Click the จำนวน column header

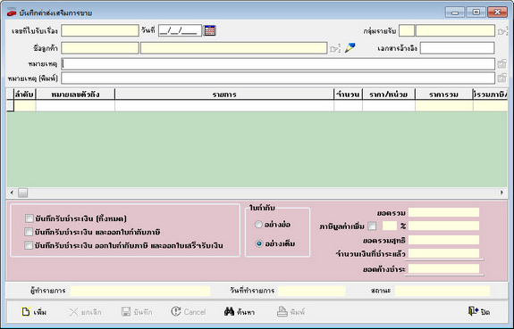click(x=348, y=95)
